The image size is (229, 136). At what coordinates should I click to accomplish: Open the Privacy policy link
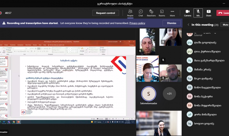[x=137, y=23]
